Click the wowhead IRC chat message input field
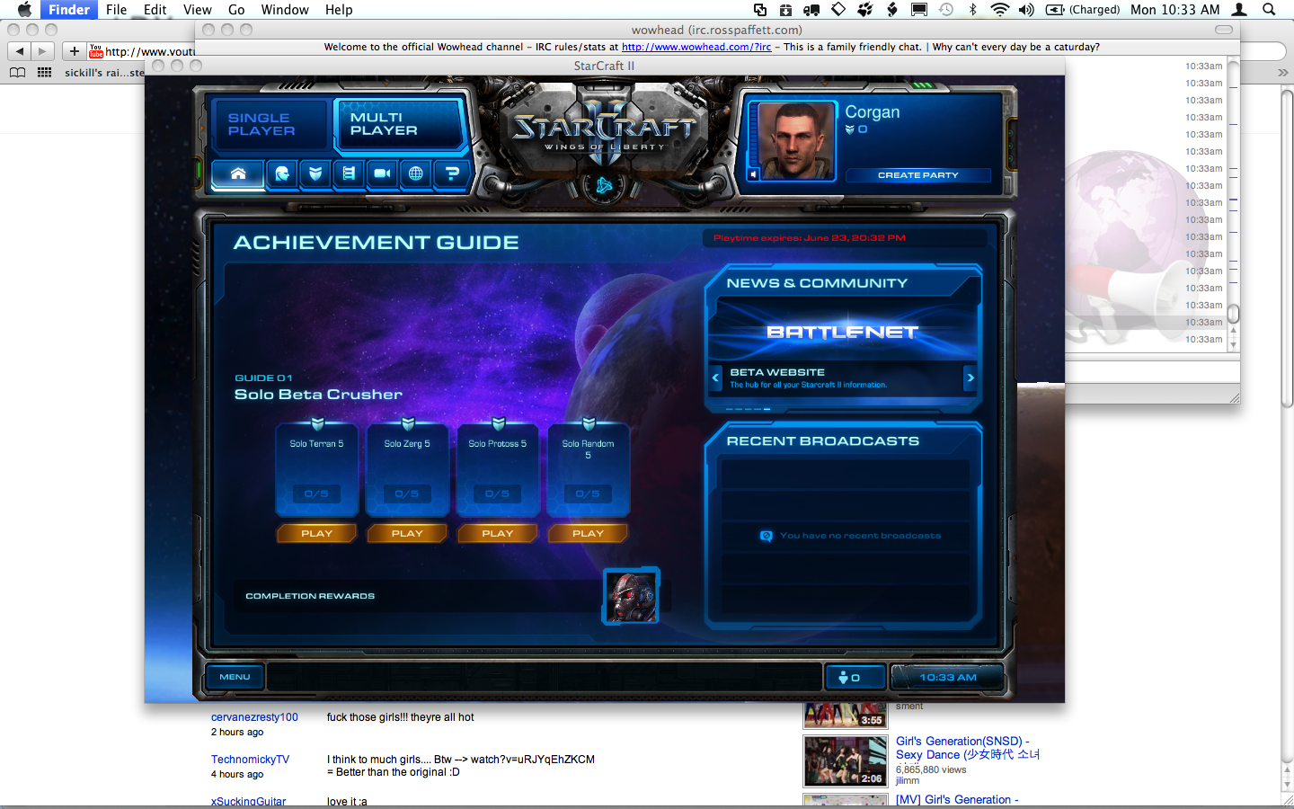 click(1151, 372)
